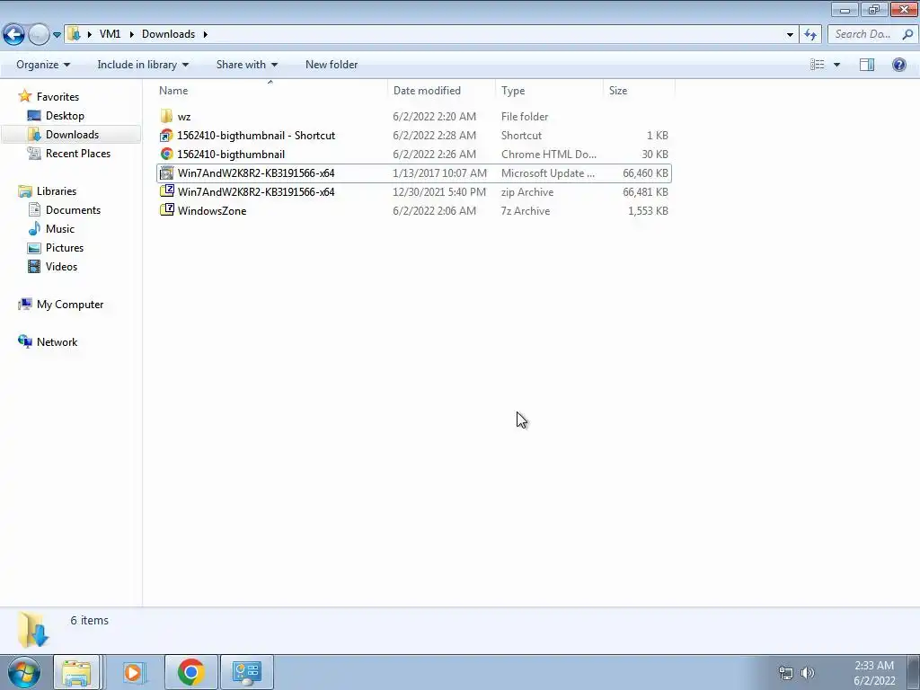Image resolution: width=920 pixels, height=690 pixels.
Task: Change your view icon button
Action: pos(818,65)
